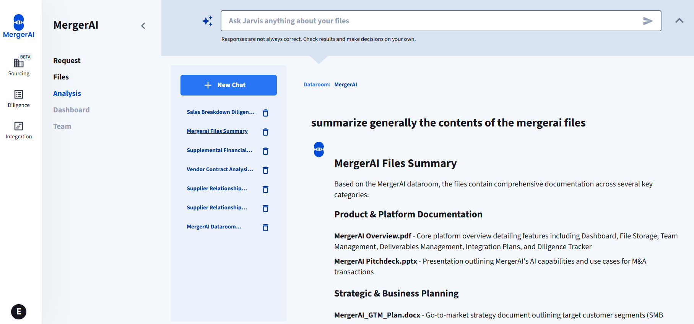The width and height of the screenshot is (694, 324).
Task: Click the summarize query title text
Action: [x=448, y=123]
